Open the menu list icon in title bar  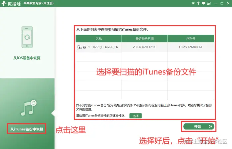pyautogui.click(x=209, y=3)
